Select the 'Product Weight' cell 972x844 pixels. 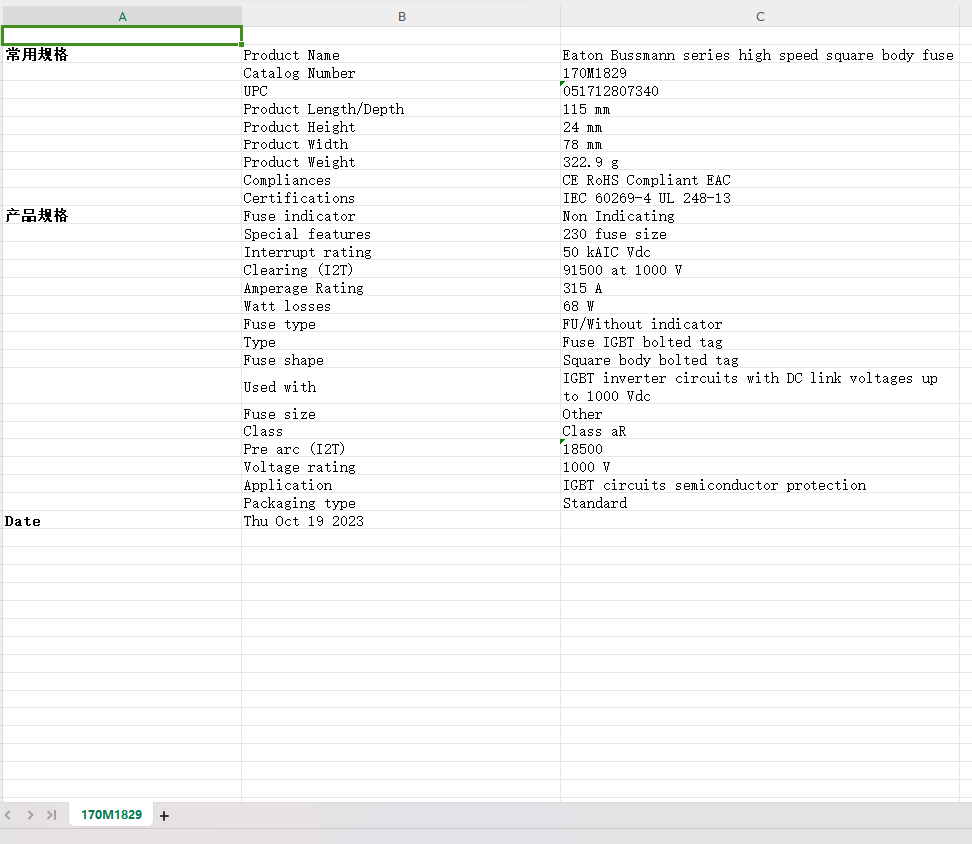pyautogui.click(x=401, y=162)
